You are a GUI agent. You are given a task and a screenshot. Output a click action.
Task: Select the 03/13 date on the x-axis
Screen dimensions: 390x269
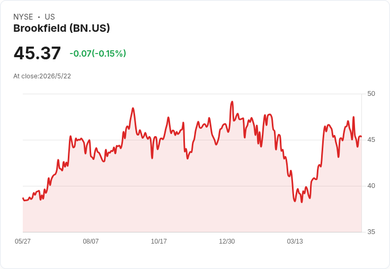tap(295, 241)
